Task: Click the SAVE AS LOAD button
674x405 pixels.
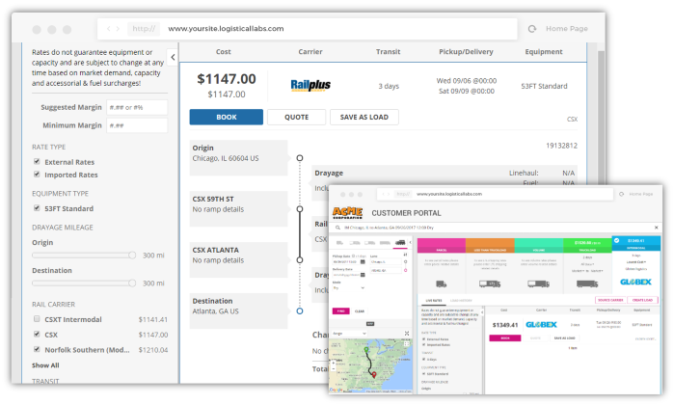Action: (364, 117)
